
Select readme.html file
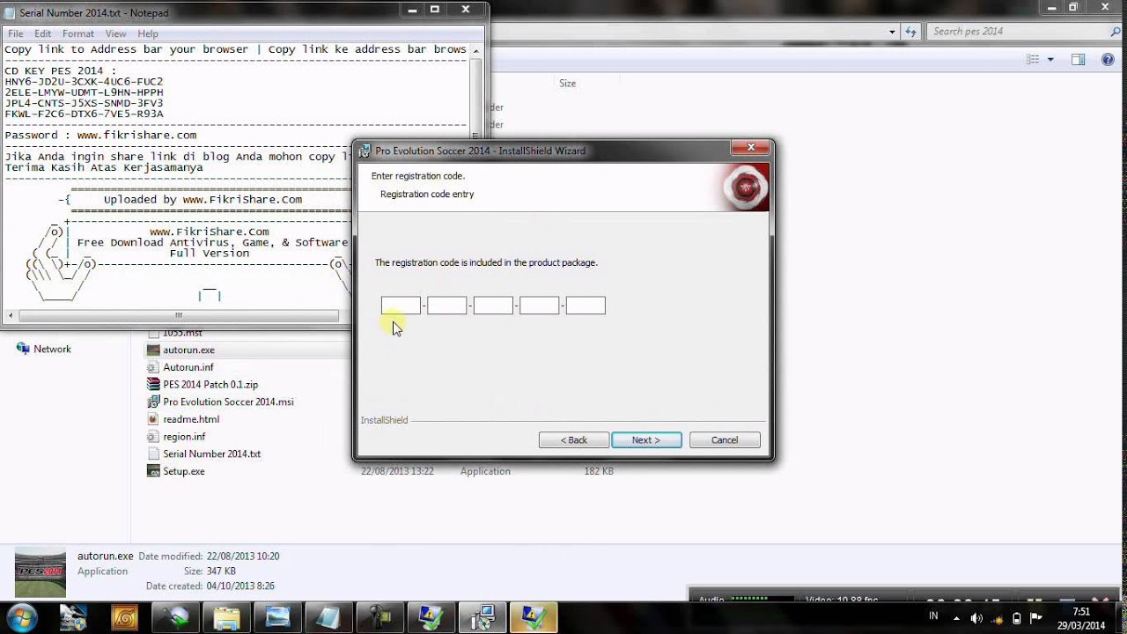click(x=191, y=419)
